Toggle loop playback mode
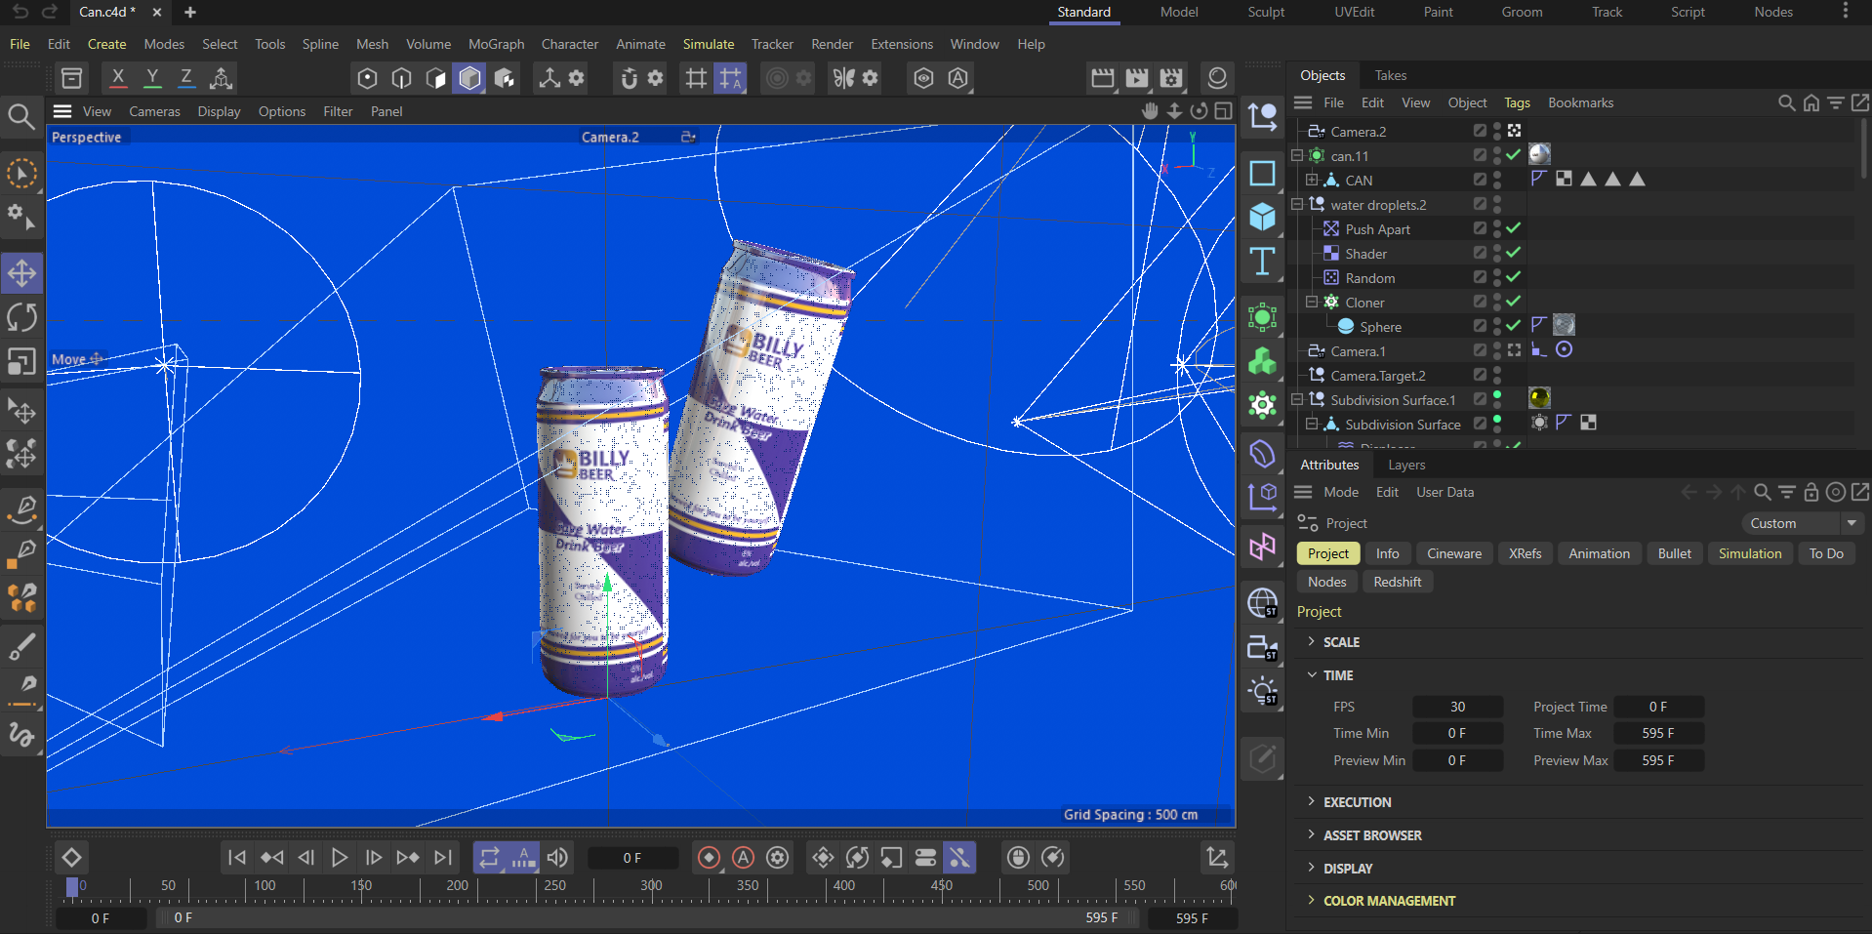 [x=489, y=857]
